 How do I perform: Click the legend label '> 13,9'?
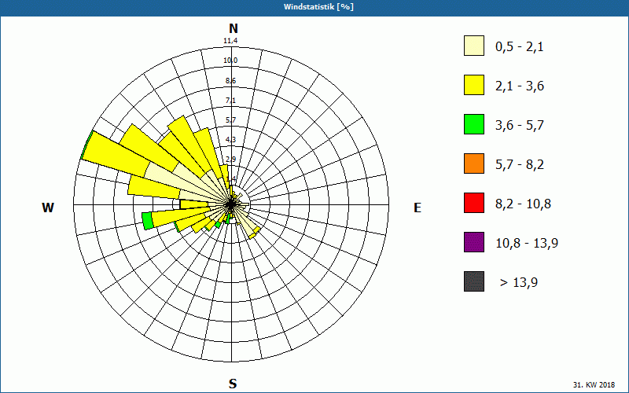pyautogui.click(x=519, y=283)
